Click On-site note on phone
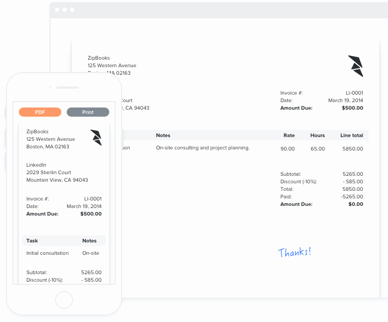The height and width of the screenshot is (322, 388). pyautogui.click(x=90, y=253)
